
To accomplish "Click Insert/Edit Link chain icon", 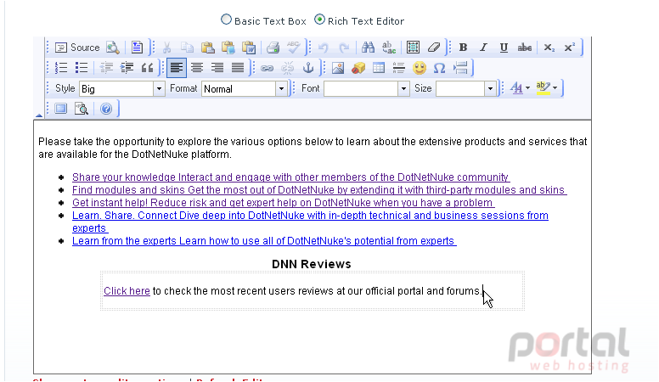I will click(267, 68).
